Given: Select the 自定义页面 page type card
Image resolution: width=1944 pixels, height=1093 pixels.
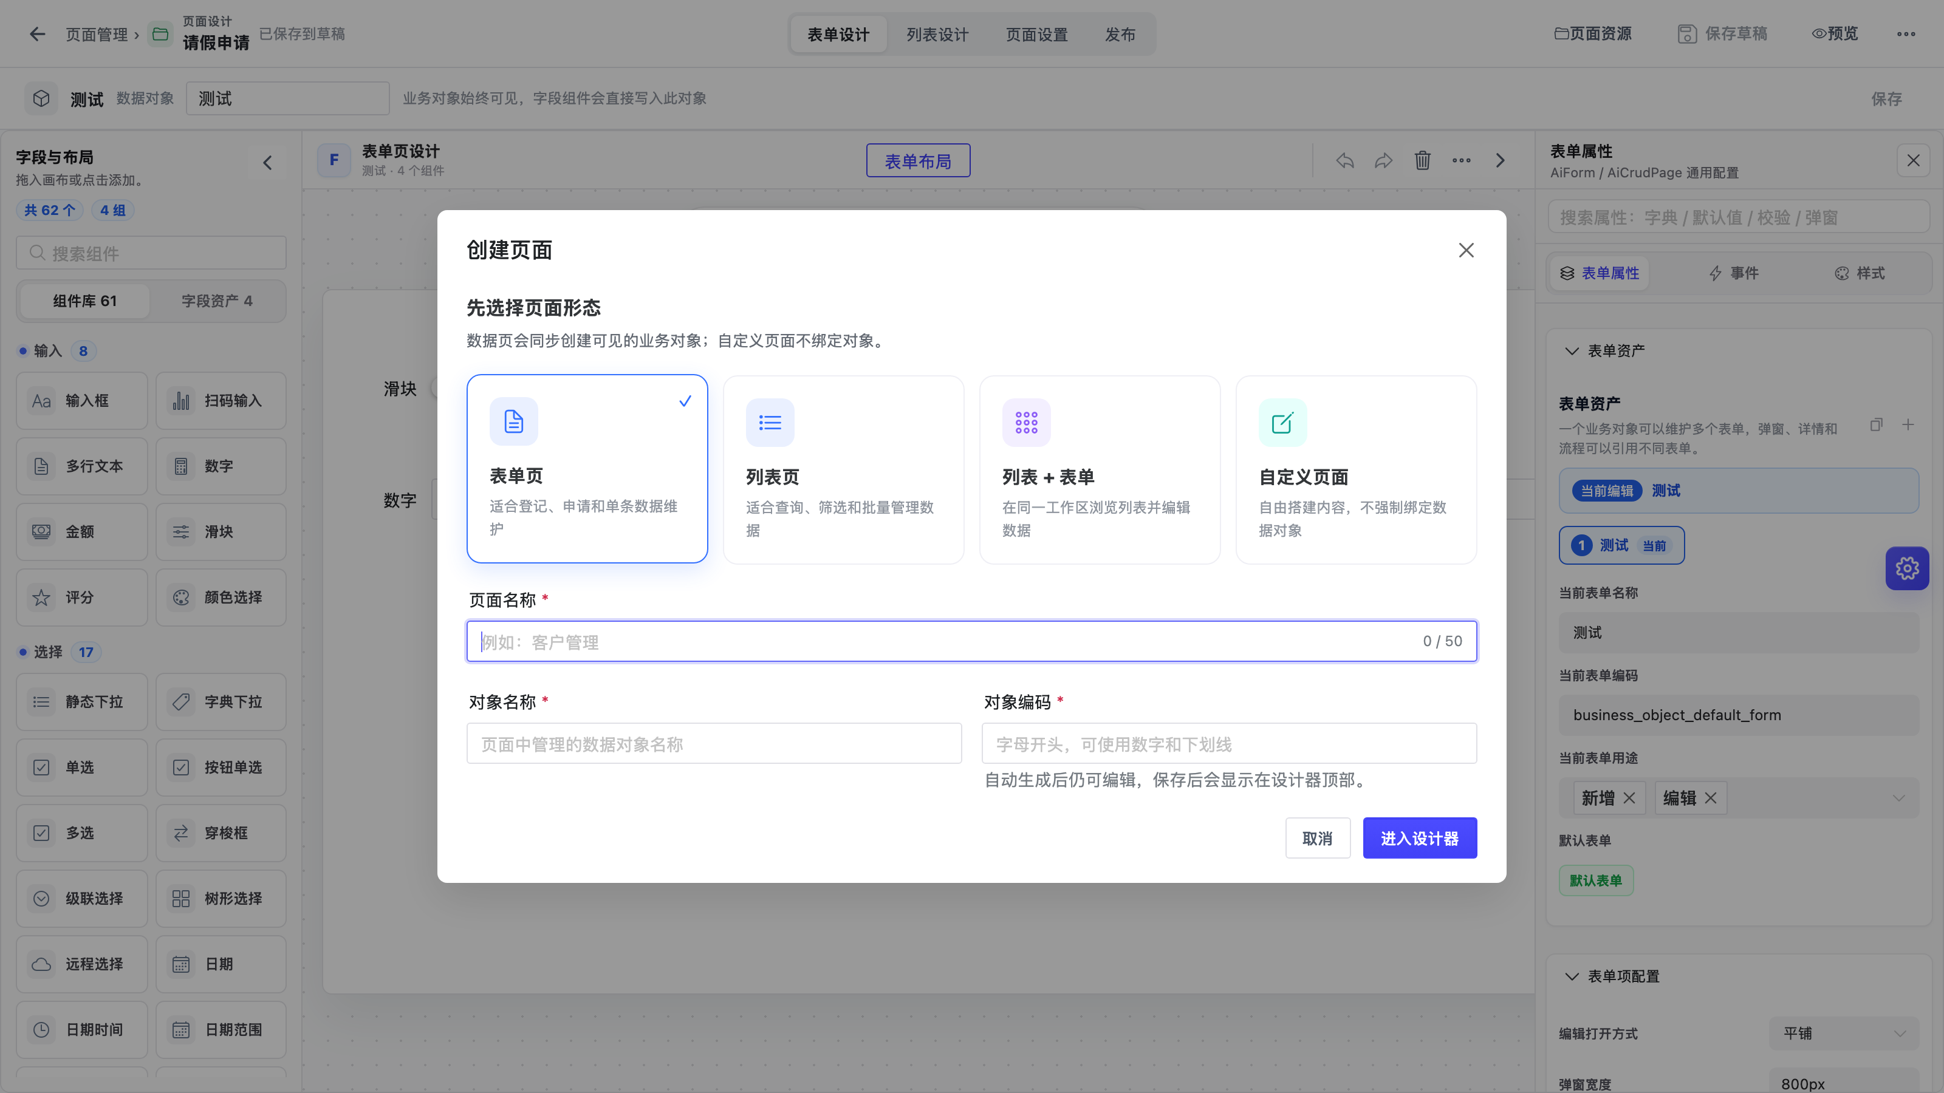Looking at the screenshot, I should pyautogui.click(x=1356, y=469).
